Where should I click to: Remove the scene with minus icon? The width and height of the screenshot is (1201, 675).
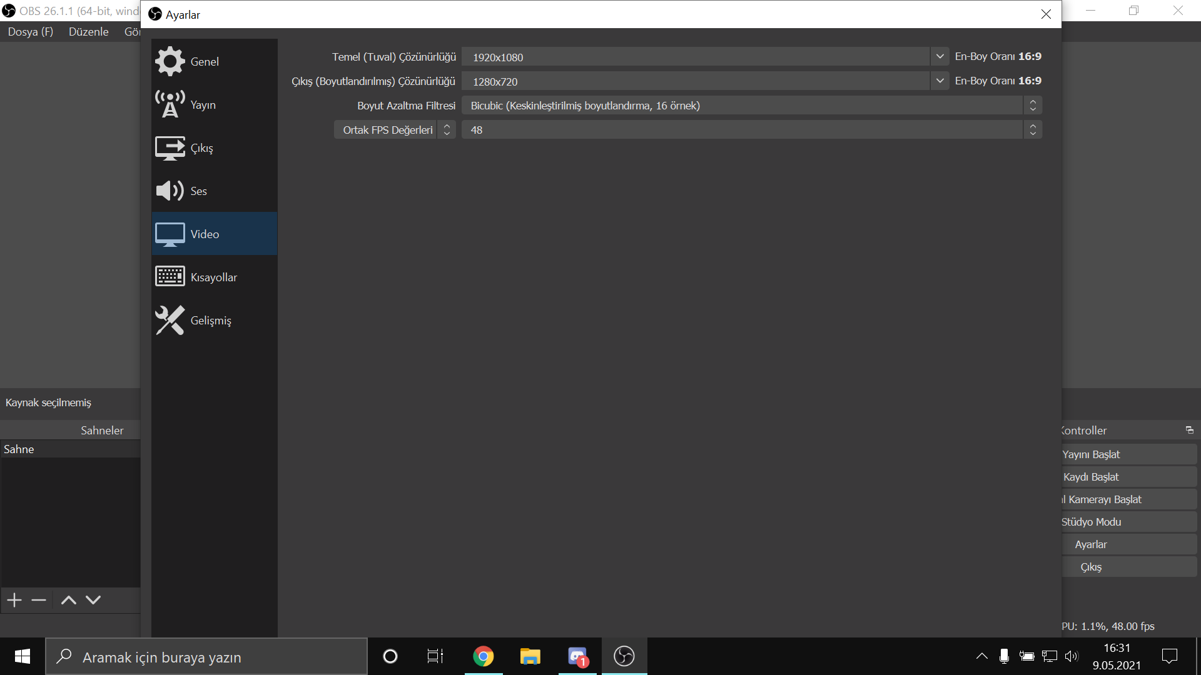39,600
